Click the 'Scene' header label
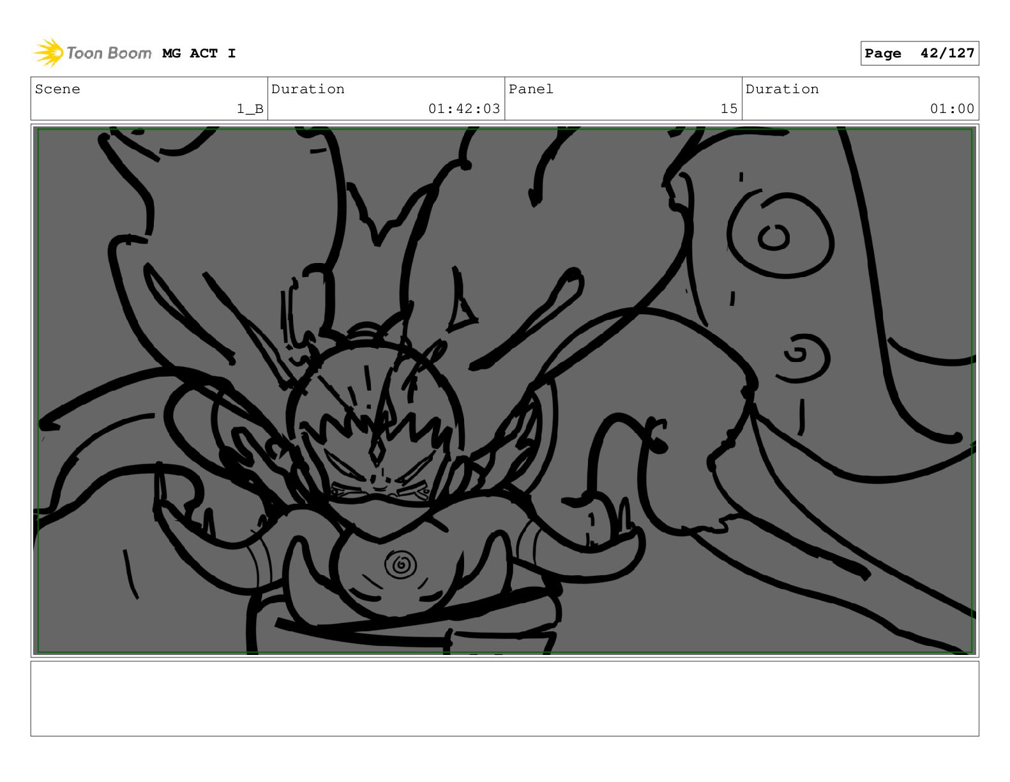Image resolution: width=1010 pixels, height=782 pixels. point(57,89)
